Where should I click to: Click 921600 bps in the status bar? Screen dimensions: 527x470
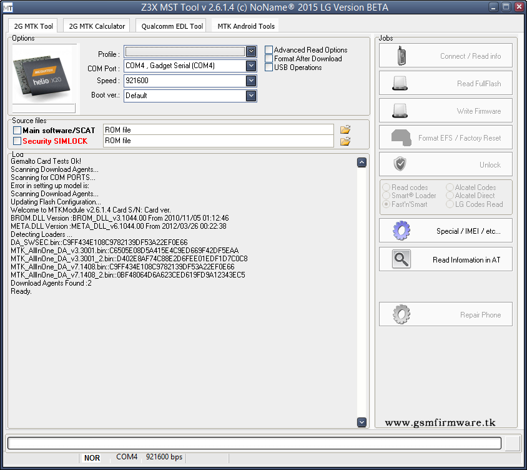pyautogui.click(x=164, y=457)
